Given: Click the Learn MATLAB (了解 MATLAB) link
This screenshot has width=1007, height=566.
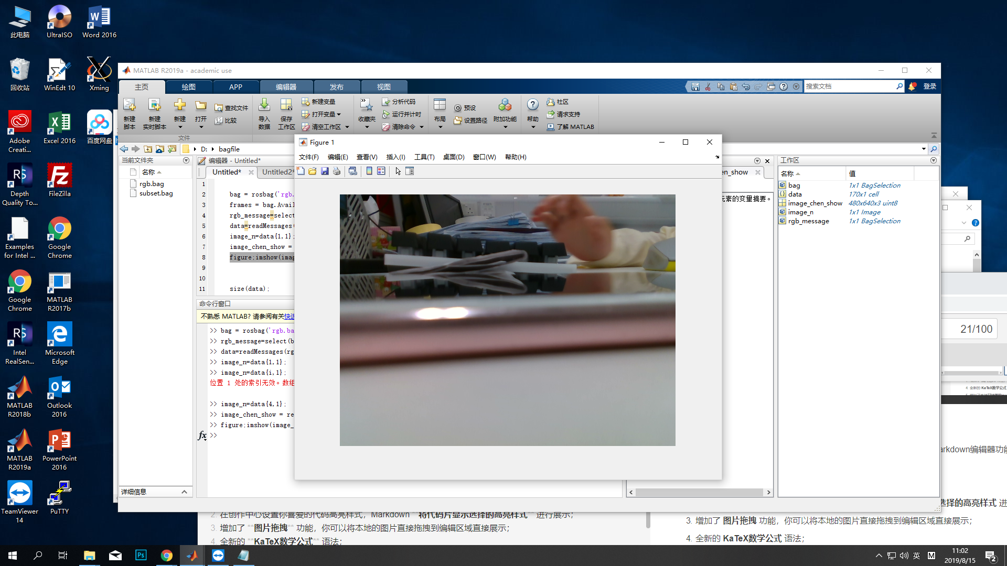Looking at the screenshot, I should [571, 127].
